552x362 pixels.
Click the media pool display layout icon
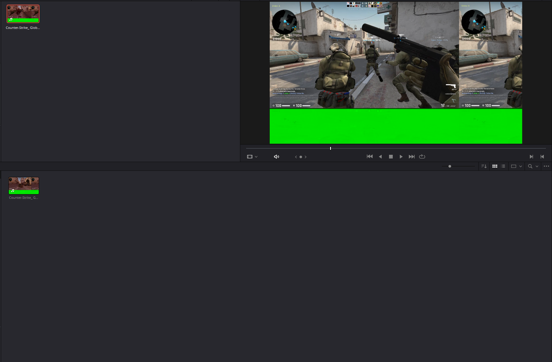(514, 166)
